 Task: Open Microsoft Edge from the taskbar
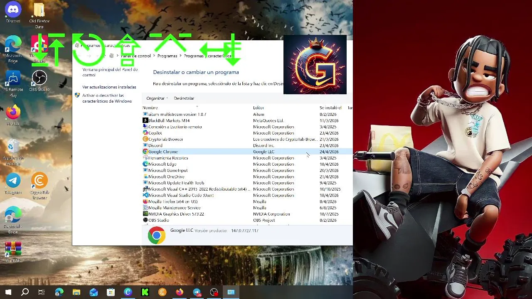(59, 292)
